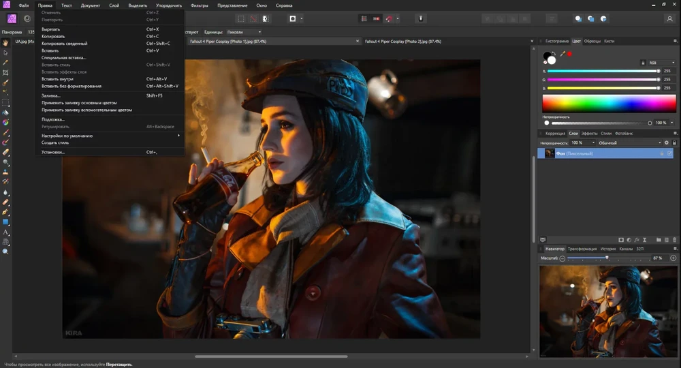Select the Artistic Text tool
Viewport: 681px width, 368px height.
click(5, 232)
